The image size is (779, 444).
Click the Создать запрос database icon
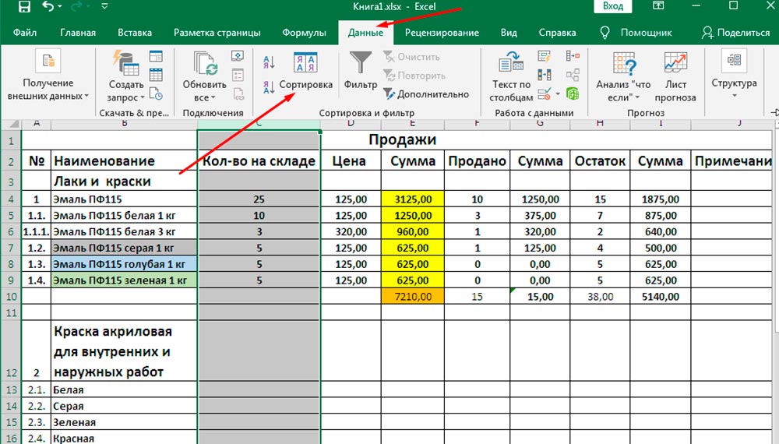tap(125, 64)
